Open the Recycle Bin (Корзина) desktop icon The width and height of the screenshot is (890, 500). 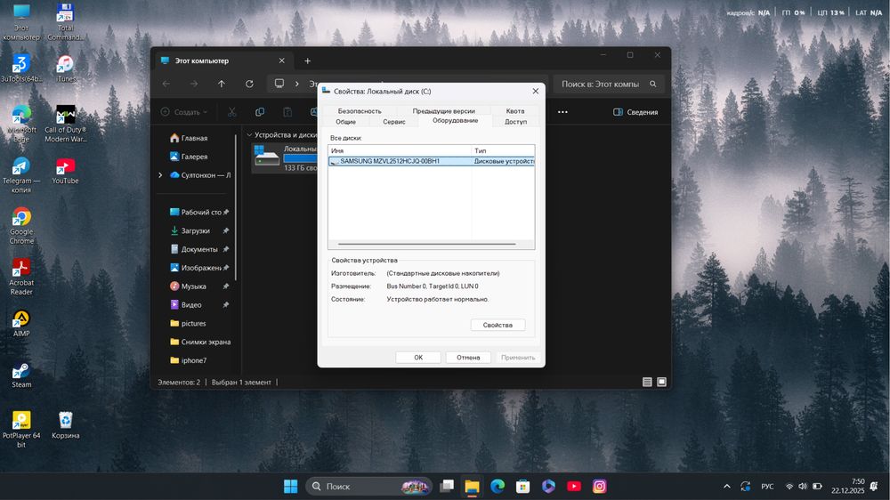pos(65,421)
